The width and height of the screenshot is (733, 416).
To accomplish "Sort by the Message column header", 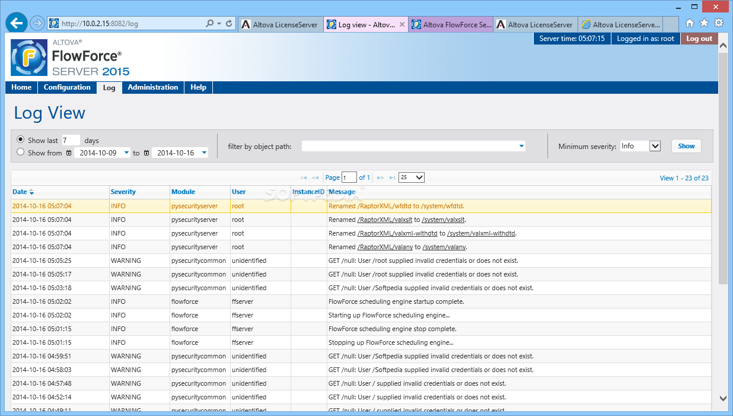I will click(x=342, y=192).
